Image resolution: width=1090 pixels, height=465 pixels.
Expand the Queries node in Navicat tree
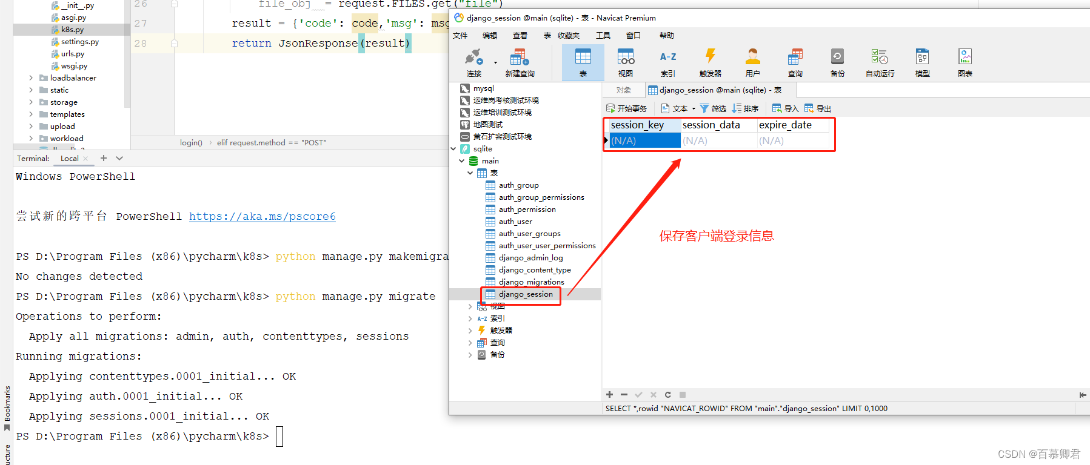[x=470, y=343]
